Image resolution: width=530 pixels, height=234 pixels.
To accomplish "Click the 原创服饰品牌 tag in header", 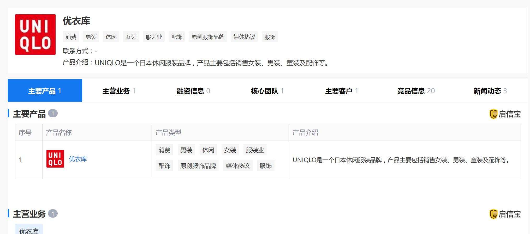I will (x=208, y=37).
